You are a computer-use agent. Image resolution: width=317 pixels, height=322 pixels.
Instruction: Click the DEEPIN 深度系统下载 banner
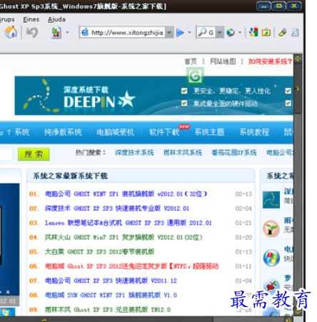pyautogui.click(x=154, y=96)
